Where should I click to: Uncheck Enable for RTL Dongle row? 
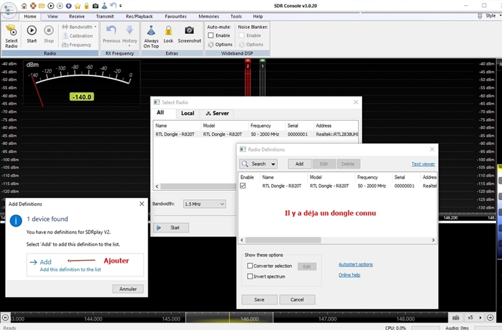point(243,186)
